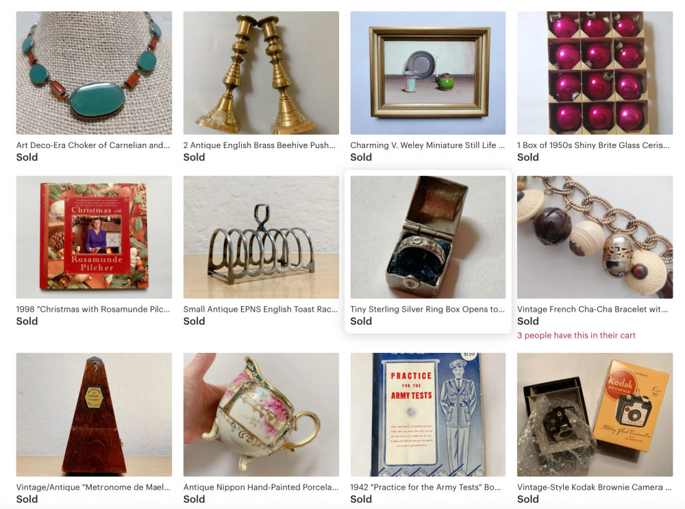Select the Practice for the Army Tests book image
685x509 pixels.
[427, 414]
